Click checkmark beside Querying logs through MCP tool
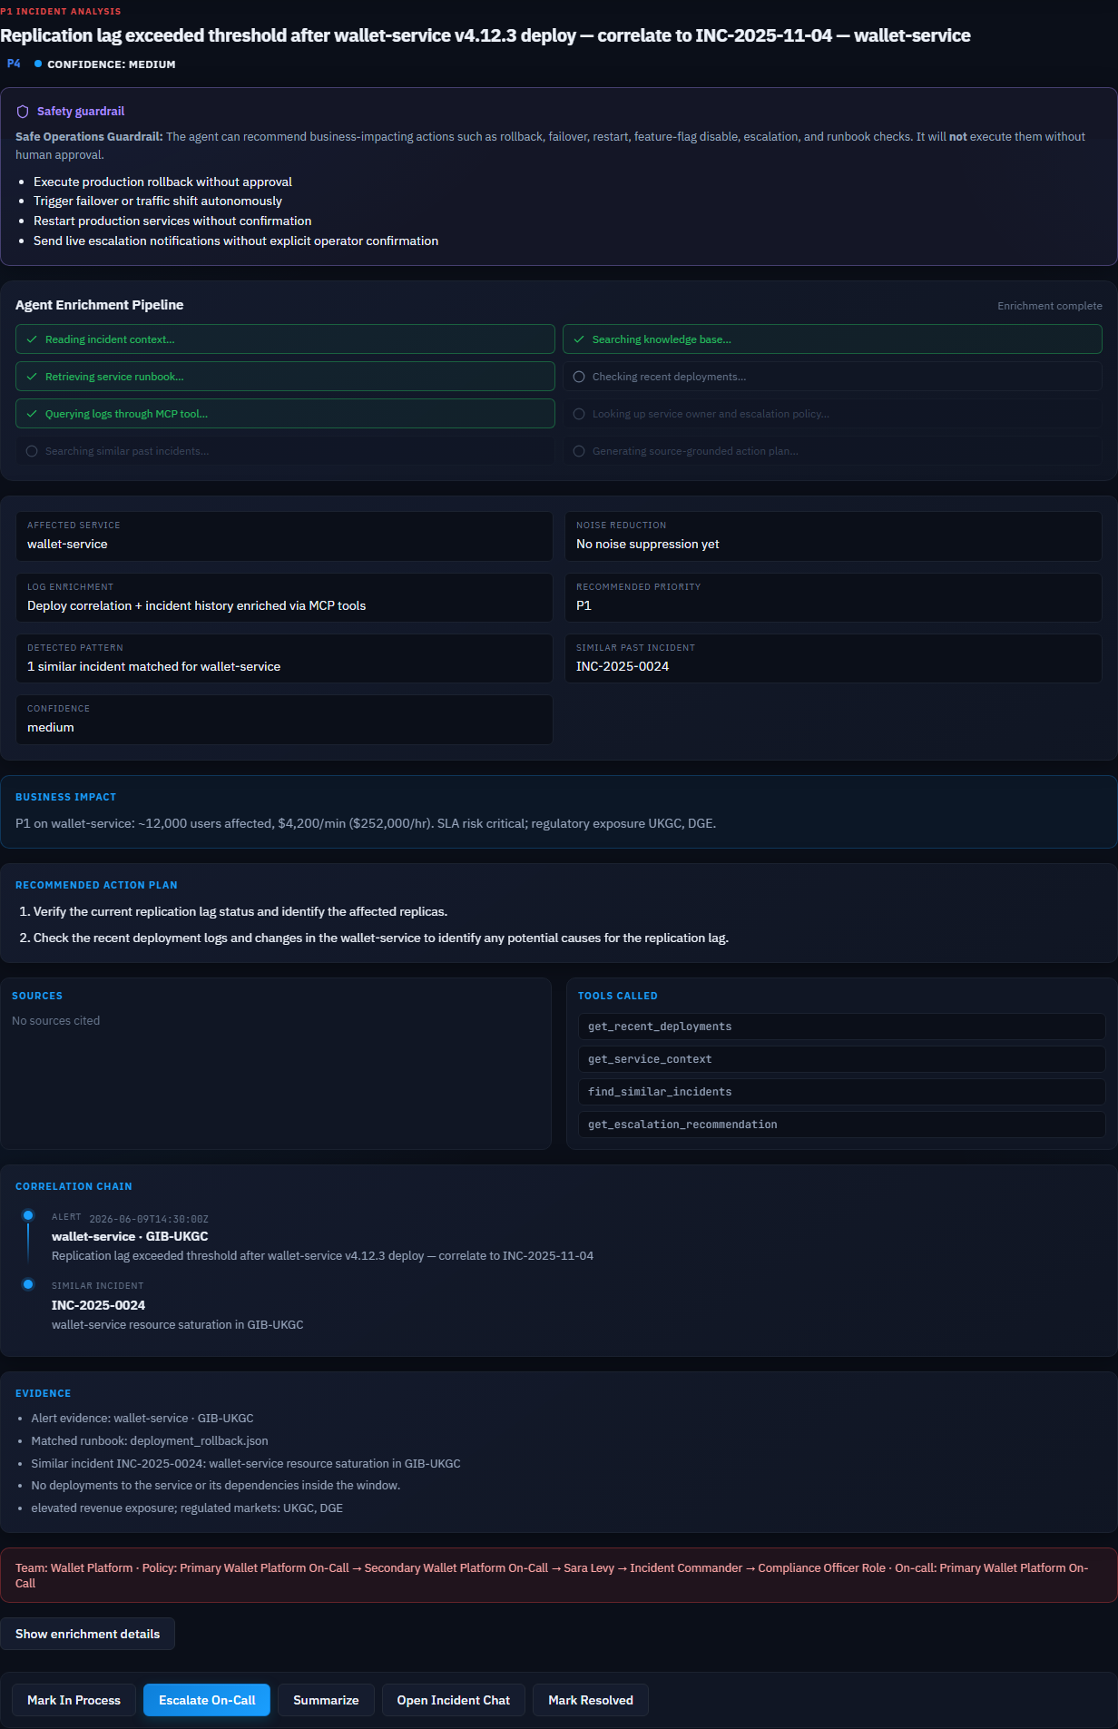The width and height of the screenshot is (1118, 1729). pyautogui.click(x=32, y=414)
